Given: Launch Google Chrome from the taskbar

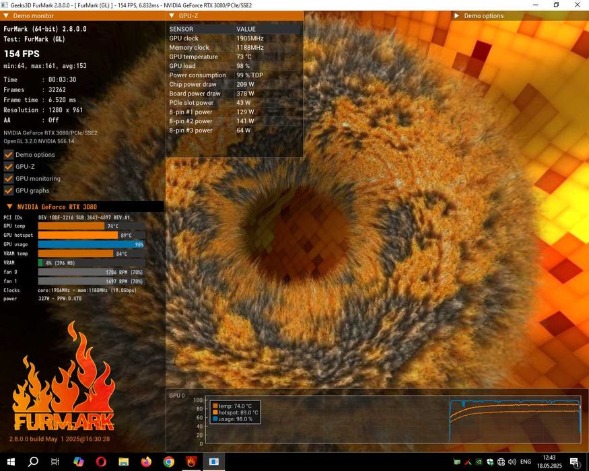Looking at the screenshot, I should pos(169,462).
